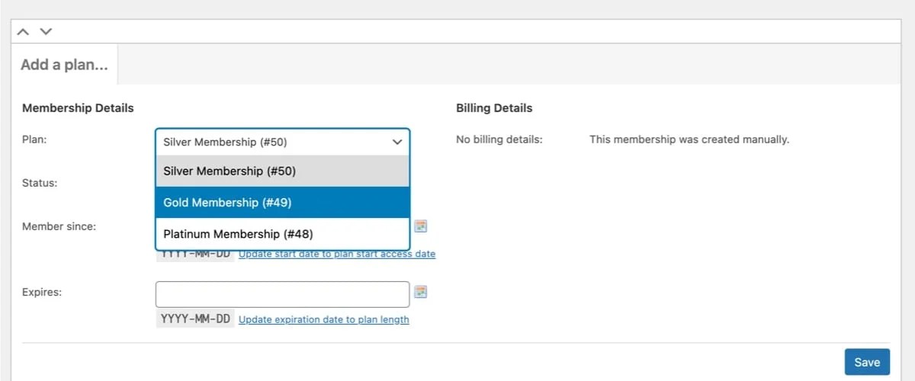915x381 pixels.
Task: Select the Billing Details heading
Action: point(494,108)
